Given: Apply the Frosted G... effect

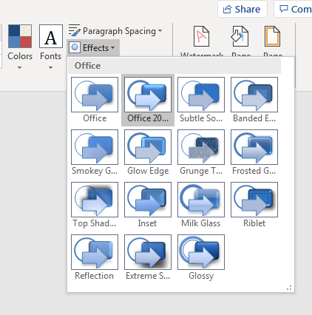Looking at the screenshot, I should (254, 152).
